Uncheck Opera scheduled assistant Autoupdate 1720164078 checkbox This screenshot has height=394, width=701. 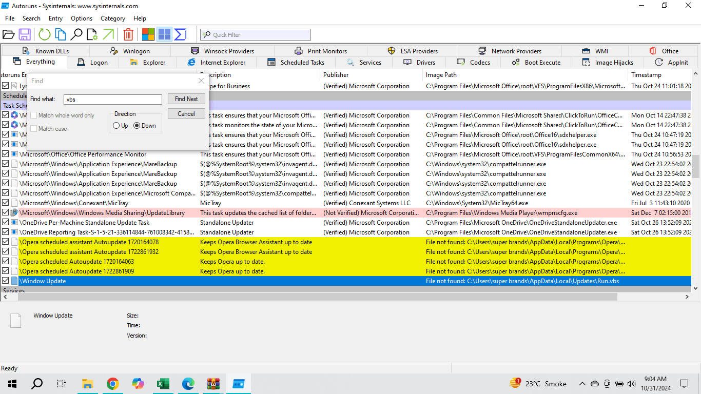5,242
